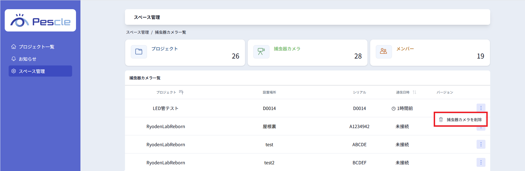Open the プロジェクト summary card showing 26

tap(185, 53)
